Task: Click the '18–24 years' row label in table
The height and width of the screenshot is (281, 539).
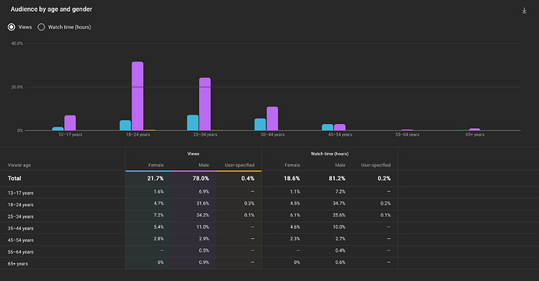Action: tap(20, 205)
